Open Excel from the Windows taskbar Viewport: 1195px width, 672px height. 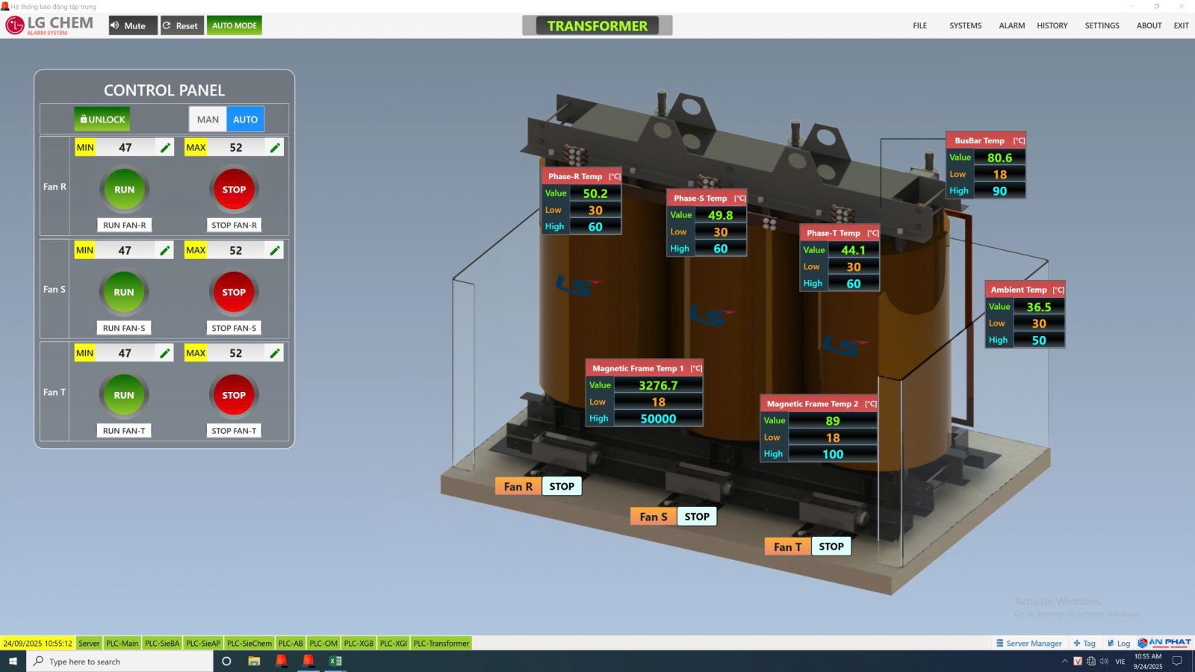click(335, 661)
